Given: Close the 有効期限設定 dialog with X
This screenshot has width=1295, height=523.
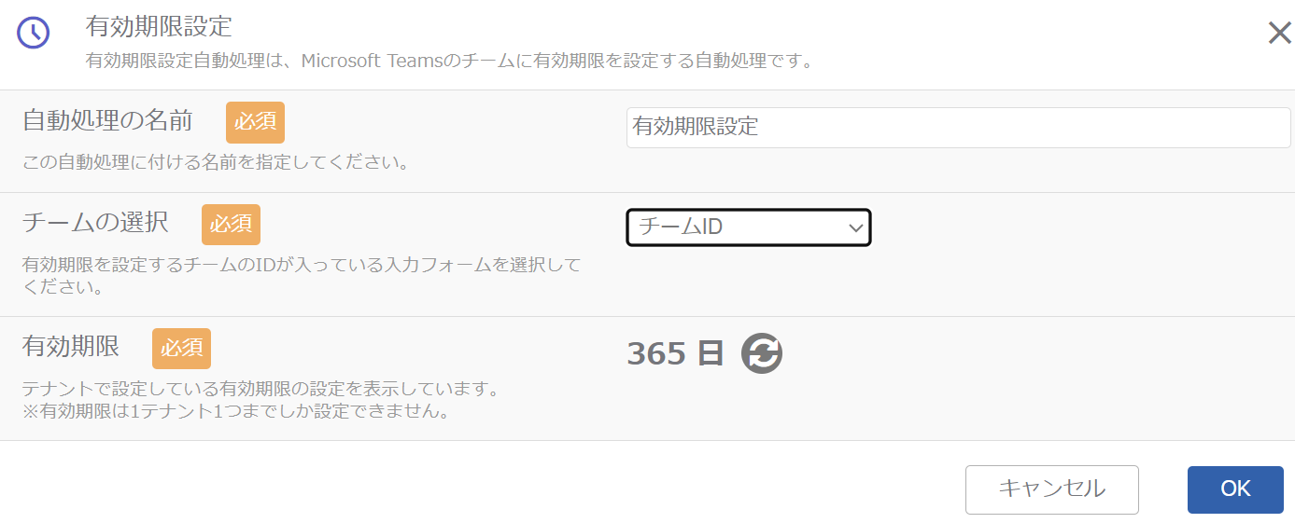Looking at the screenshot, I should [1279, 33].
